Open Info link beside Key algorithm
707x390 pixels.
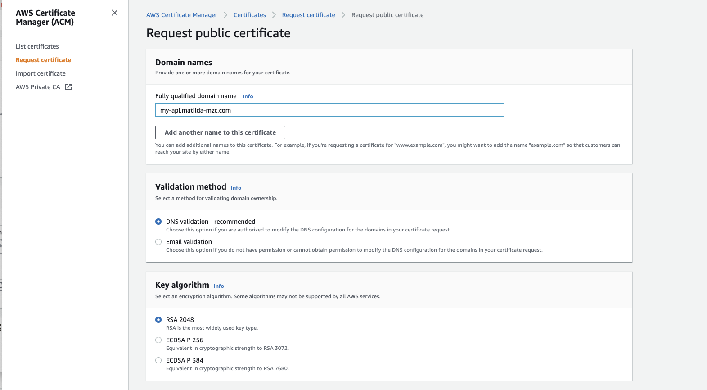(219, 286)
